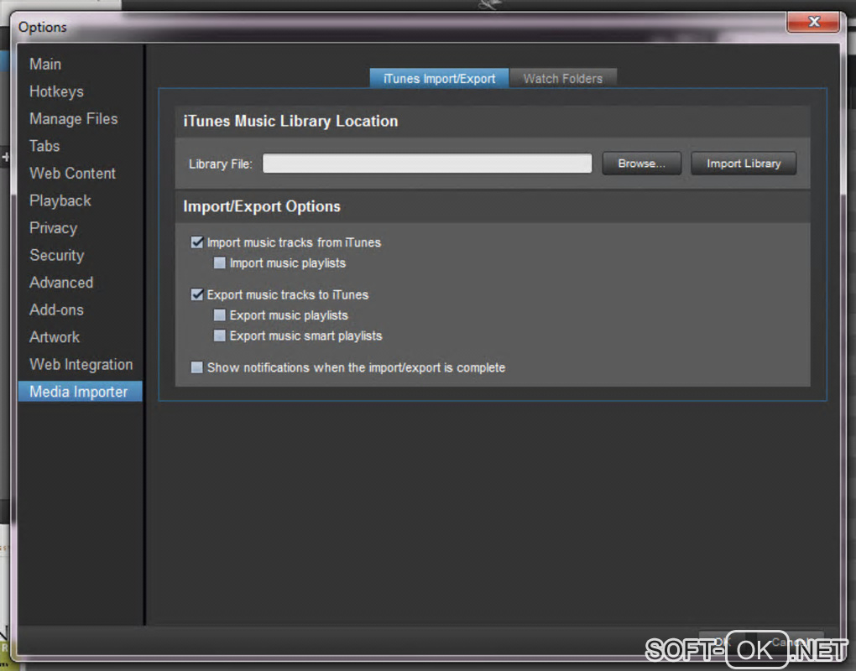Switch to the iTunes Import/Export tab
Viewport: 856px width, 671px height.
click(439, 79)
